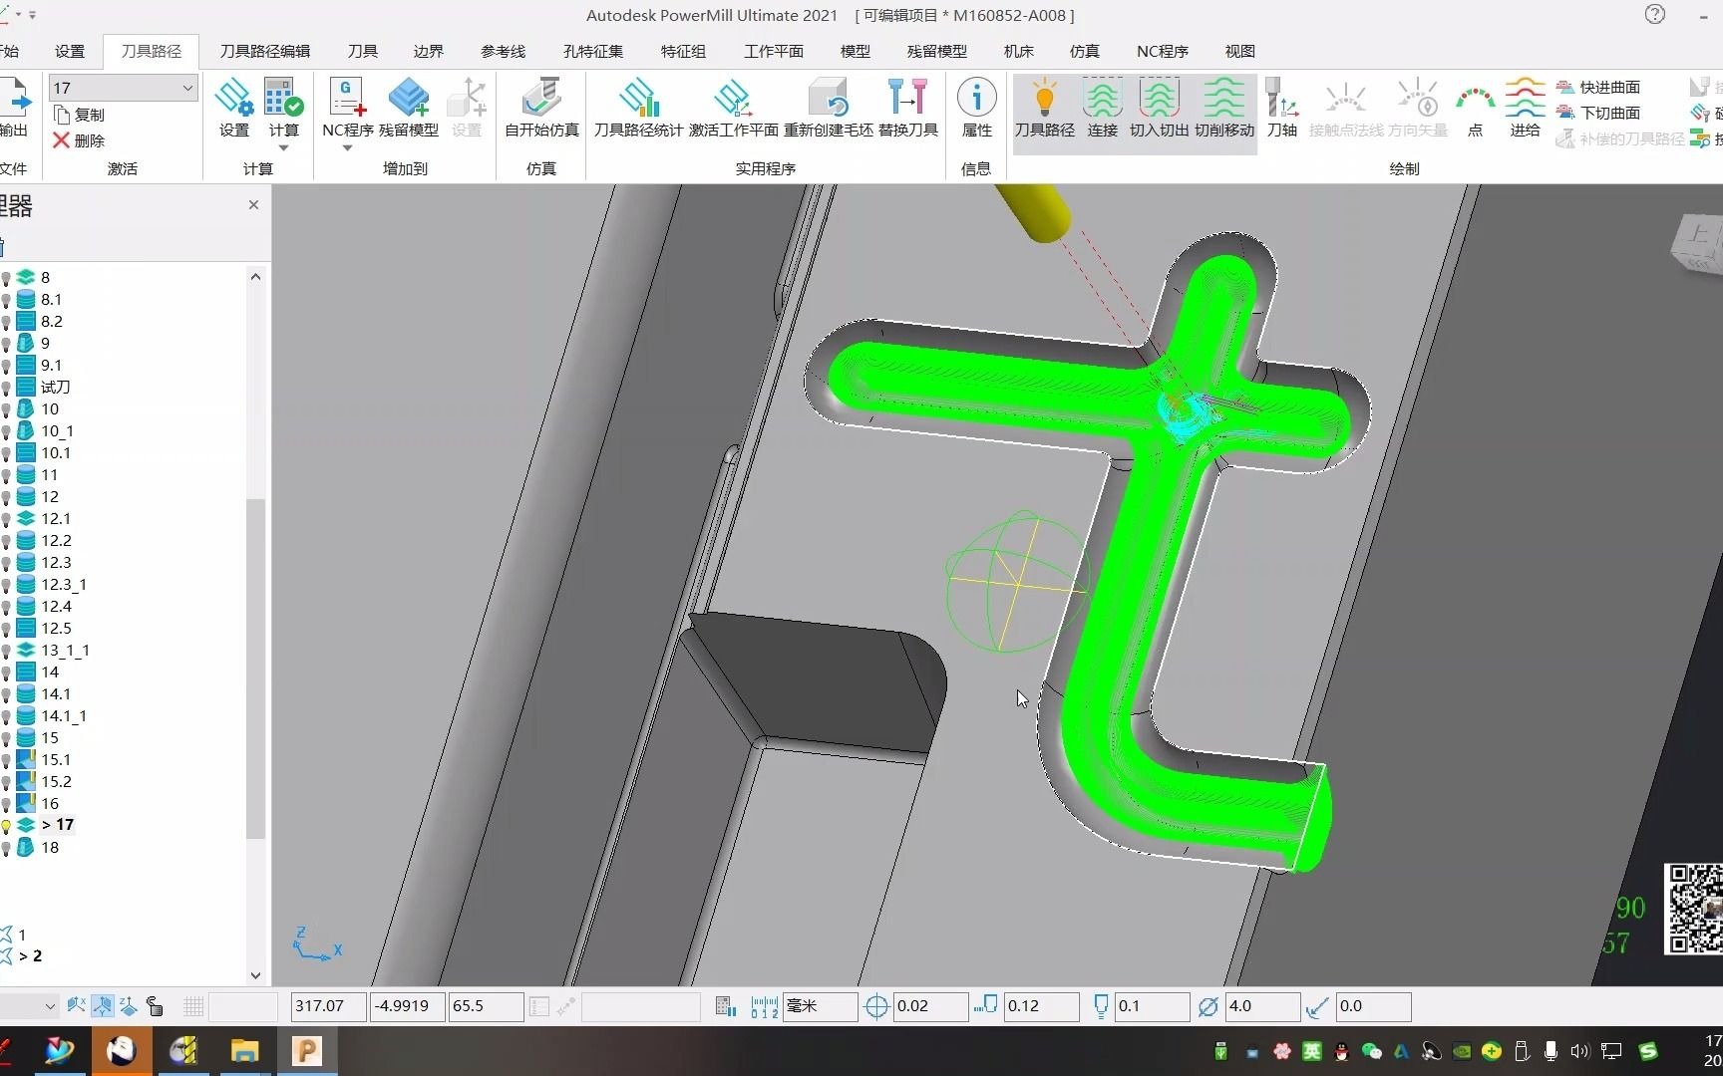Viewport: 1723px width, 1076px height.
Task: Click the 删除 delete button
Action: click(x=79, y=140)
